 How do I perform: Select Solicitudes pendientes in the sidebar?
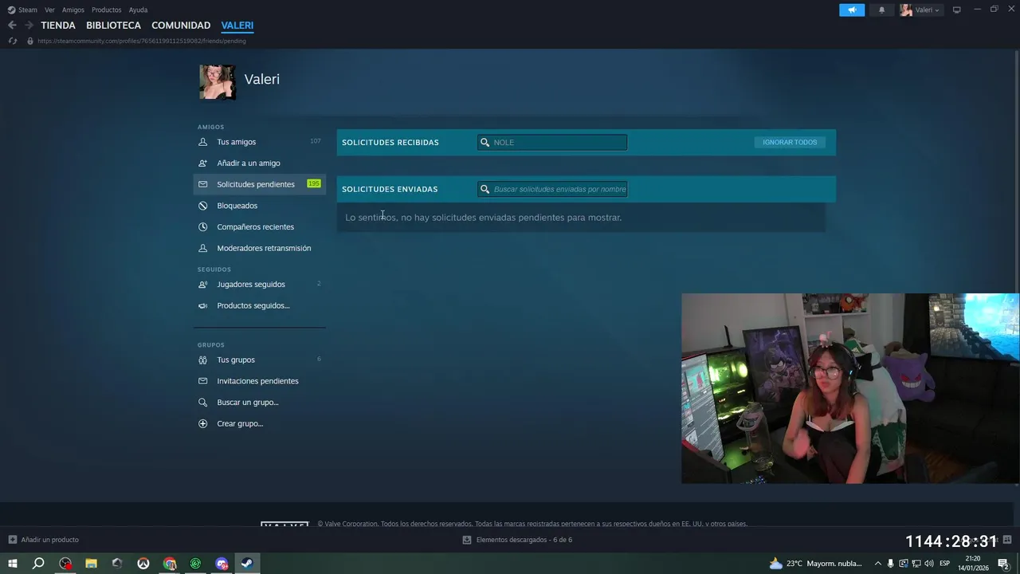pyautogui.click(x=259, y=184)
